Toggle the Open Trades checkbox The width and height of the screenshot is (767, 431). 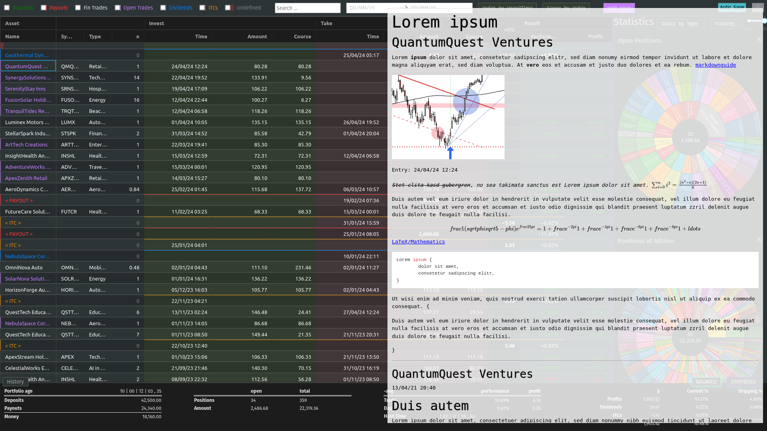tap(117, 8)
